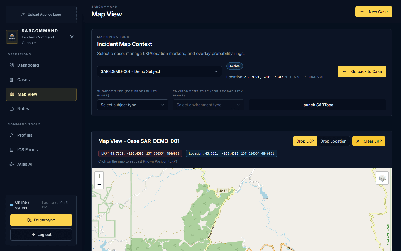This screenshot has width=401, height=251.
Task: Click the Map View map icon
Action: click(x=12, y=94)
